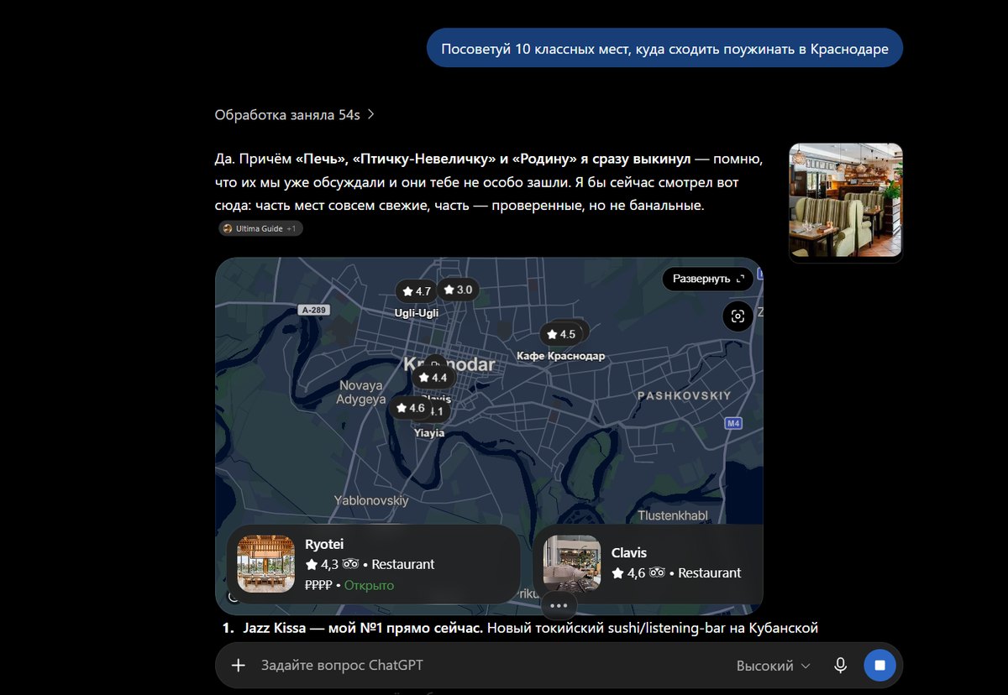
Task: Select the 4.5 star marker above Кафе Краснодар
Action: (560, 334)
